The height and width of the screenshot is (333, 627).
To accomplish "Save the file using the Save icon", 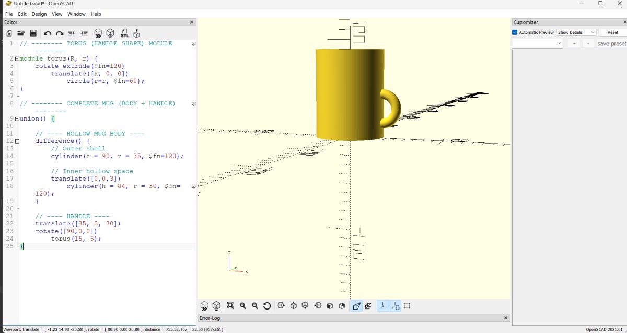I will coord(33,33).
